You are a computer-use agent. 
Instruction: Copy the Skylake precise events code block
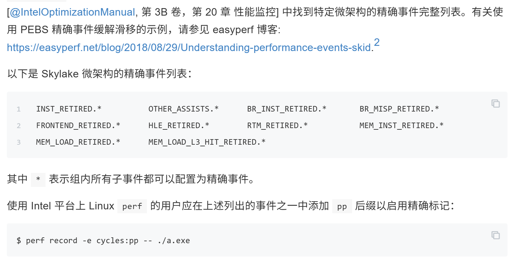pyautogui.click(x=495, y=103)
